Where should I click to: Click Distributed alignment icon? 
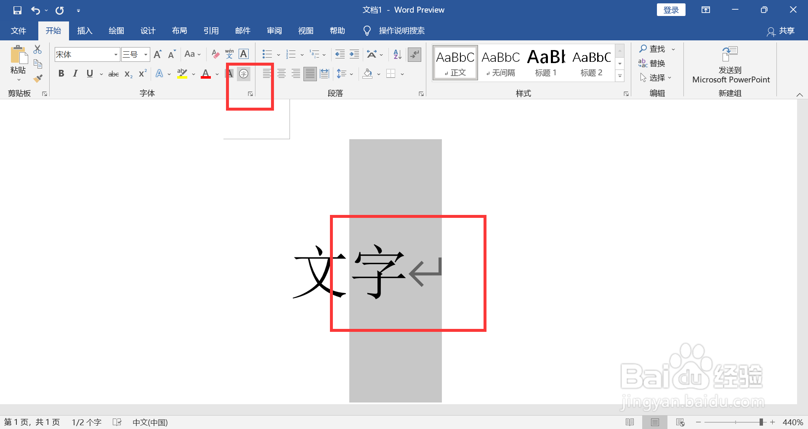(x=324, y=74)
